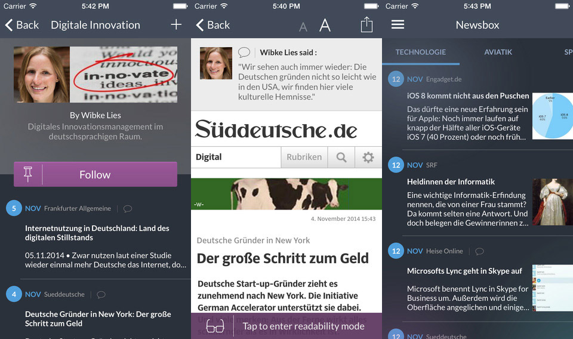The width and height of the screenshot is (573, 339).
Task: Open iOS 8 kommt nicht aus den Puschen
Action: (x=468, y=95)
